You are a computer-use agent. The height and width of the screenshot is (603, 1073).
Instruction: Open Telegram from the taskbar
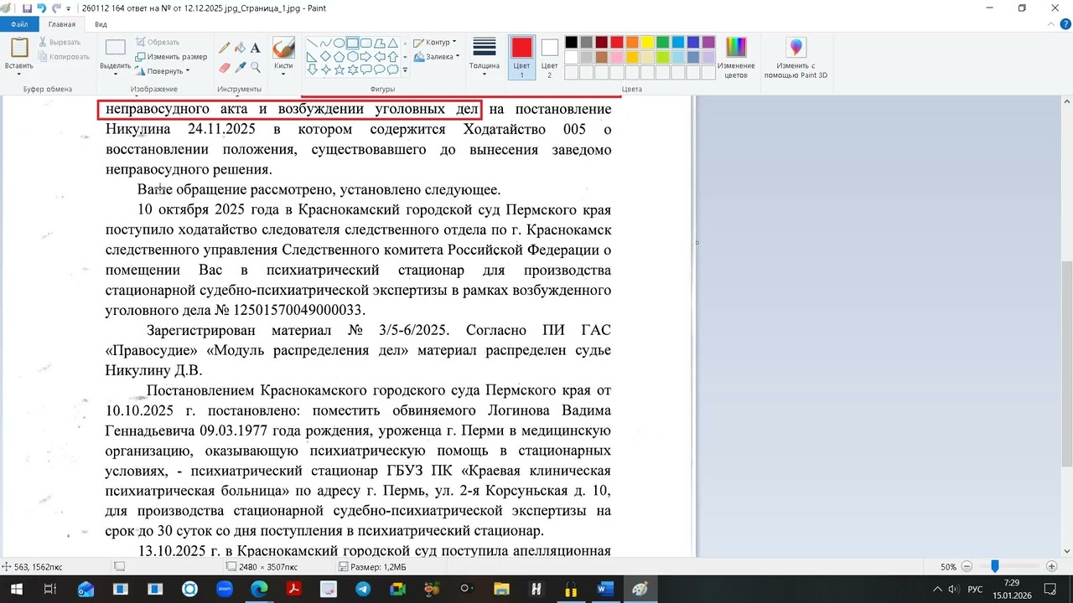click(x=362, y=589)
